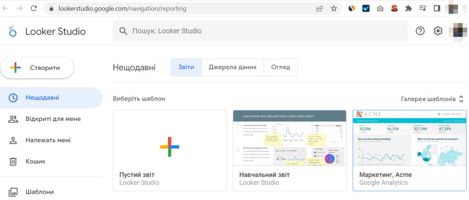Click the lock icon in address bar
This screenshot has height=200, width=469.
click(x=51, y=9)
